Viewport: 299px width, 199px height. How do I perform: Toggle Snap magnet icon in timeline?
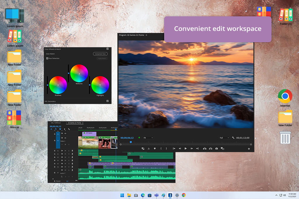click(56, 129)
